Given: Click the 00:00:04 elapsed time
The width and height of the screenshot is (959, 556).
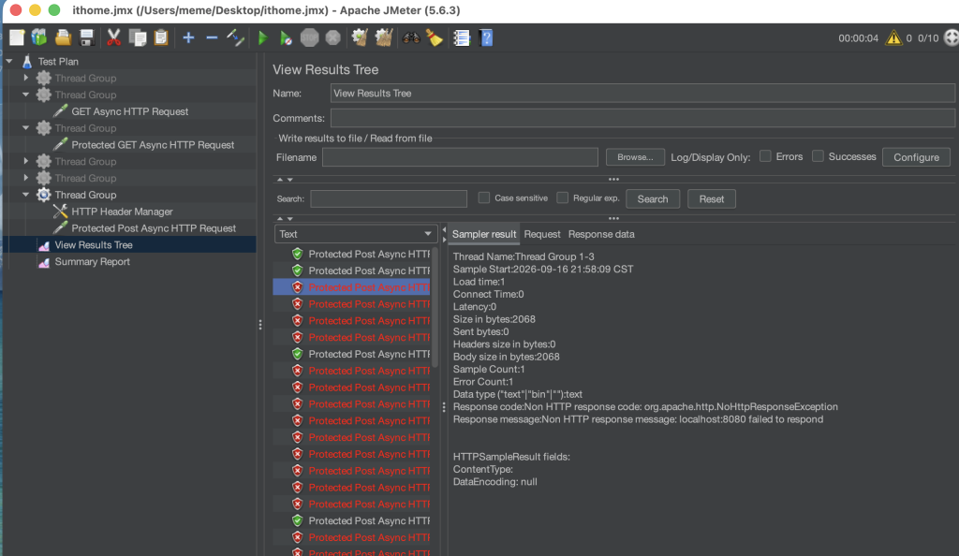Looking at the screenshot, I should coord(858,37).
